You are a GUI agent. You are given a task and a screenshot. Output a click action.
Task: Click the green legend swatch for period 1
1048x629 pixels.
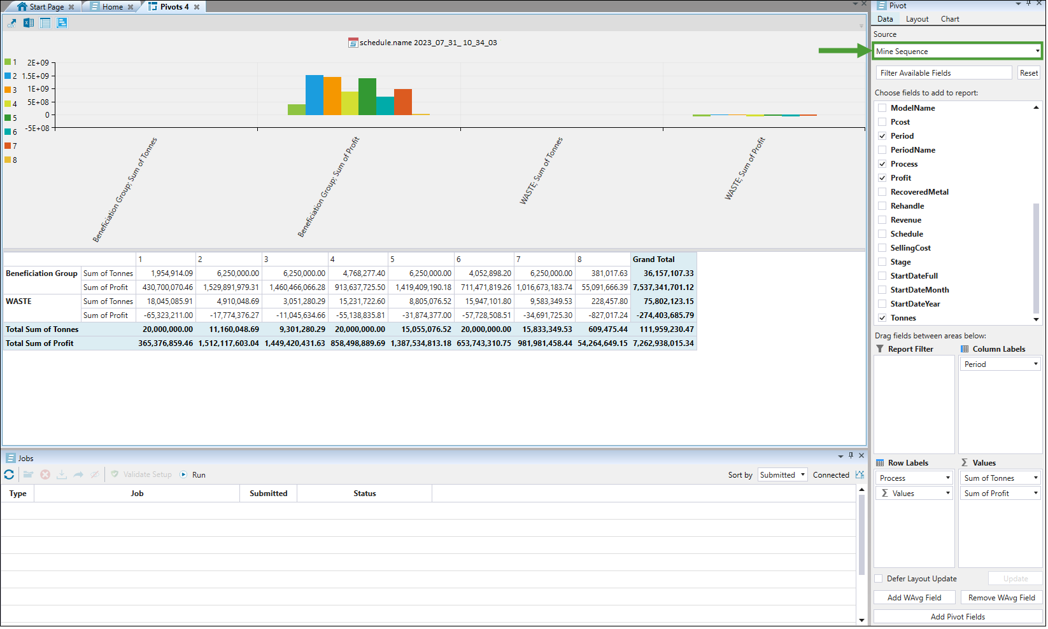[8, 62]
